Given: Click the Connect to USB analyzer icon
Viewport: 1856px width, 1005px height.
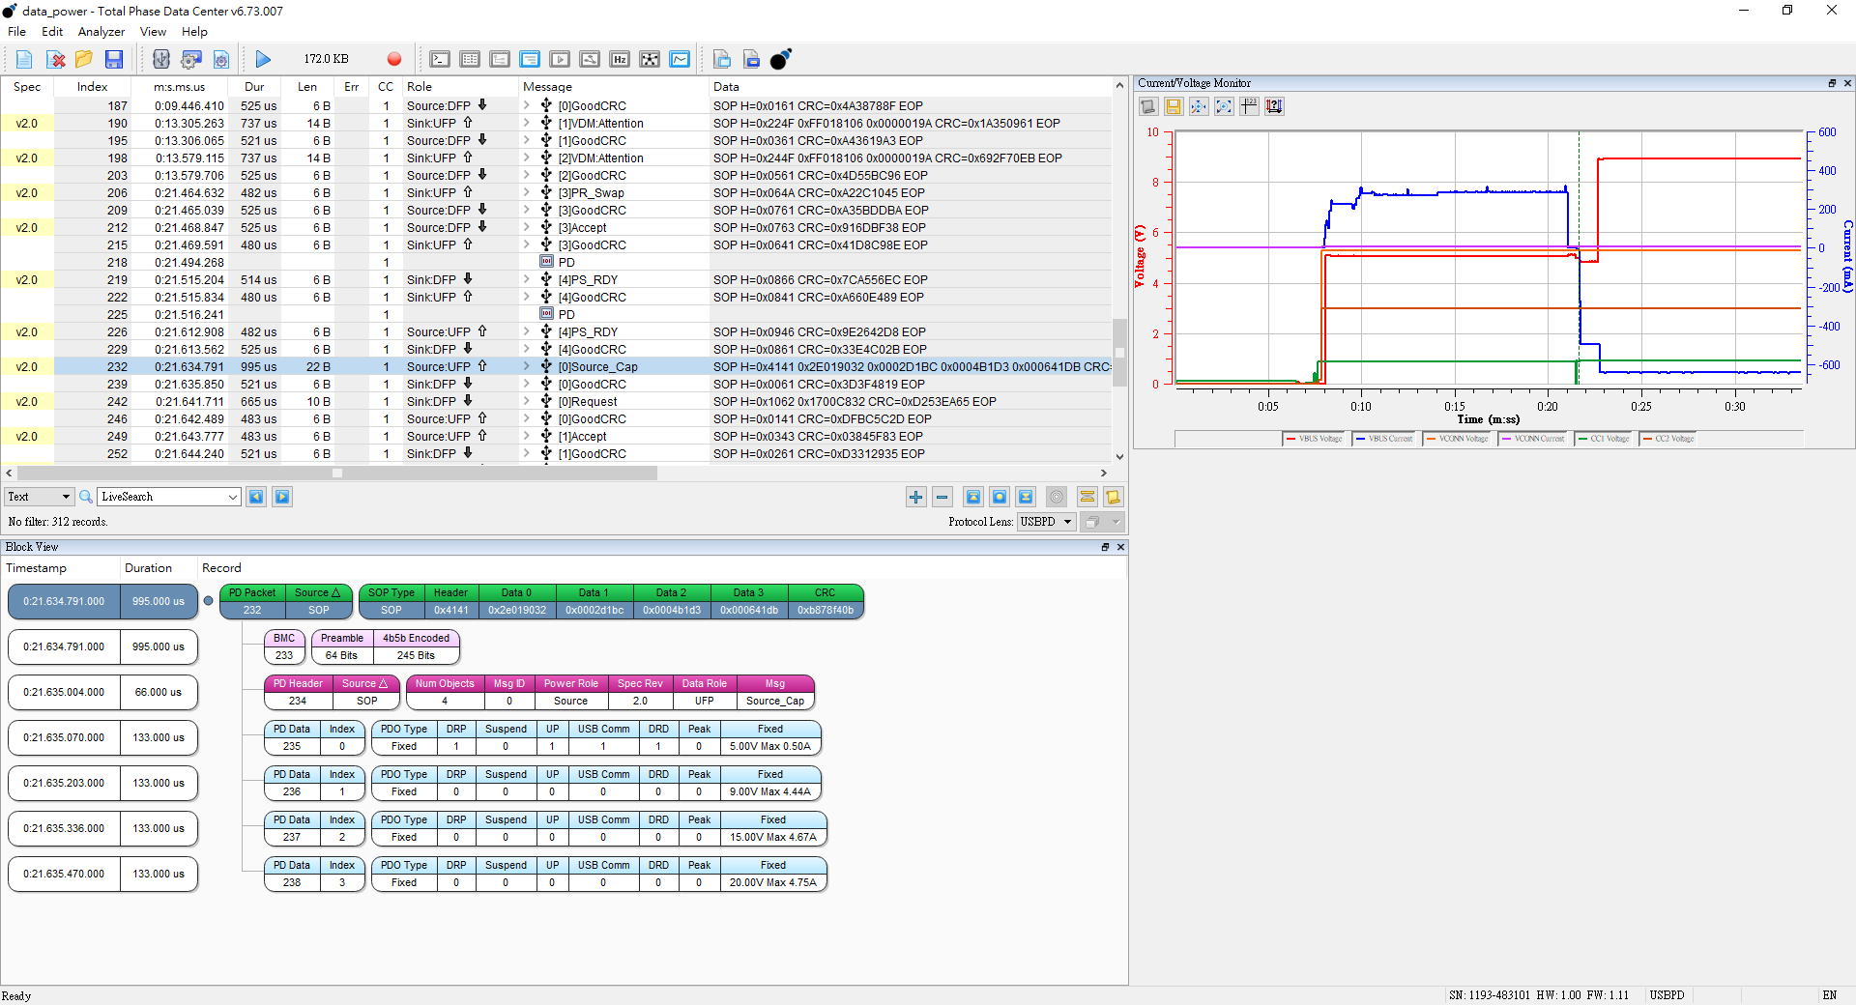Looking at the screenshot, I should click(x=161, y=60).
